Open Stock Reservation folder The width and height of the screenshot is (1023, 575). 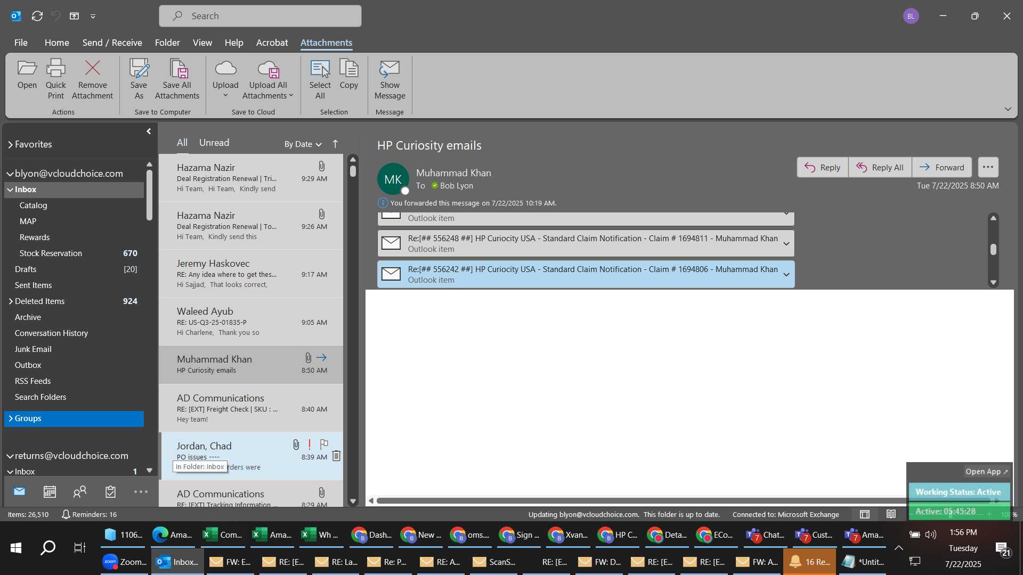click(74, 253)
